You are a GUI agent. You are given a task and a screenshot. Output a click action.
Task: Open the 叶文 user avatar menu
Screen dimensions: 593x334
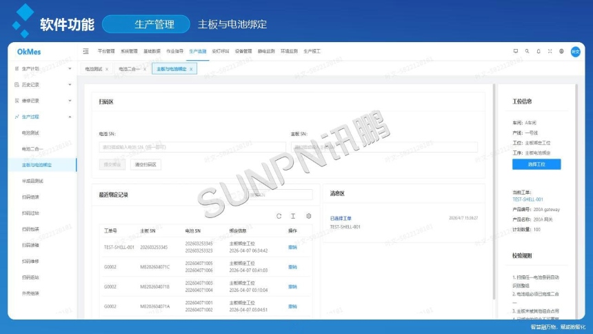(576, 52)
